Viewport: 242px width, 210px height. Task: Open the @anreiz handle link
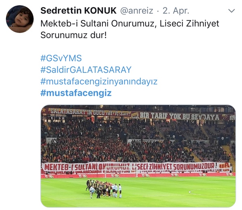137,11
